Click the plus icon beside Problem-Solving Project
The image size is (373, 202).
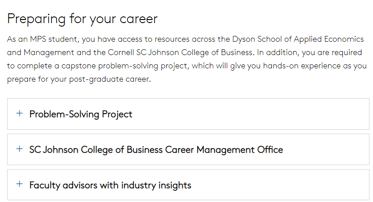(19, 114)
